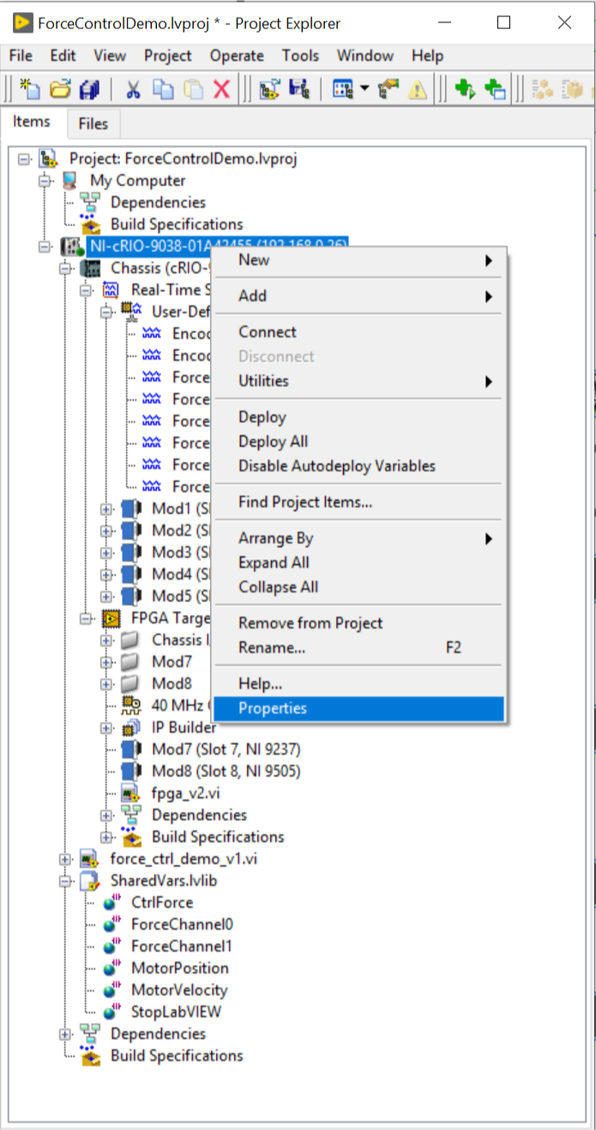This screenshot has width=596, height=1130.
Task: Expand the Mod1 module node
Action: pyautogui.click(x=106, y=509)
